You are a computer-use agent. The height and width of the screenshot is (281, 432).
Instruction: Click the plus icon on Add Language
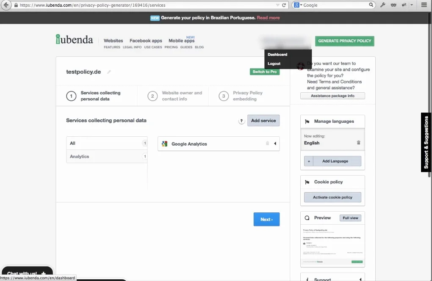point(309,161)
